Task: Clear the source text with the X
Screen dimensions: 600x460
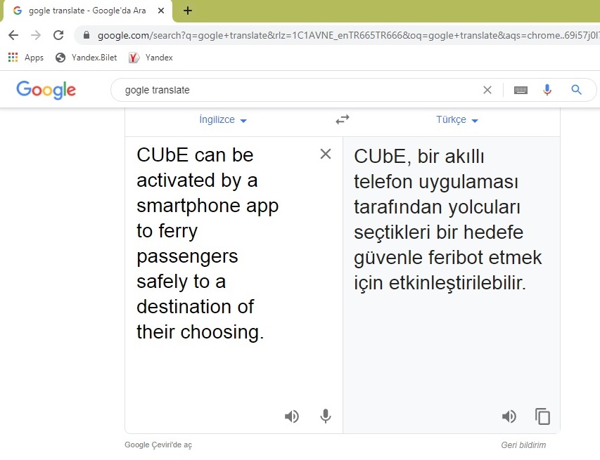Action: point(326,154)
